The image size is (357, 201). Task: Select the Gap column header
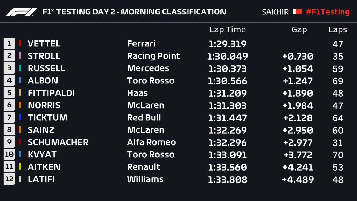tap(299, 30)
